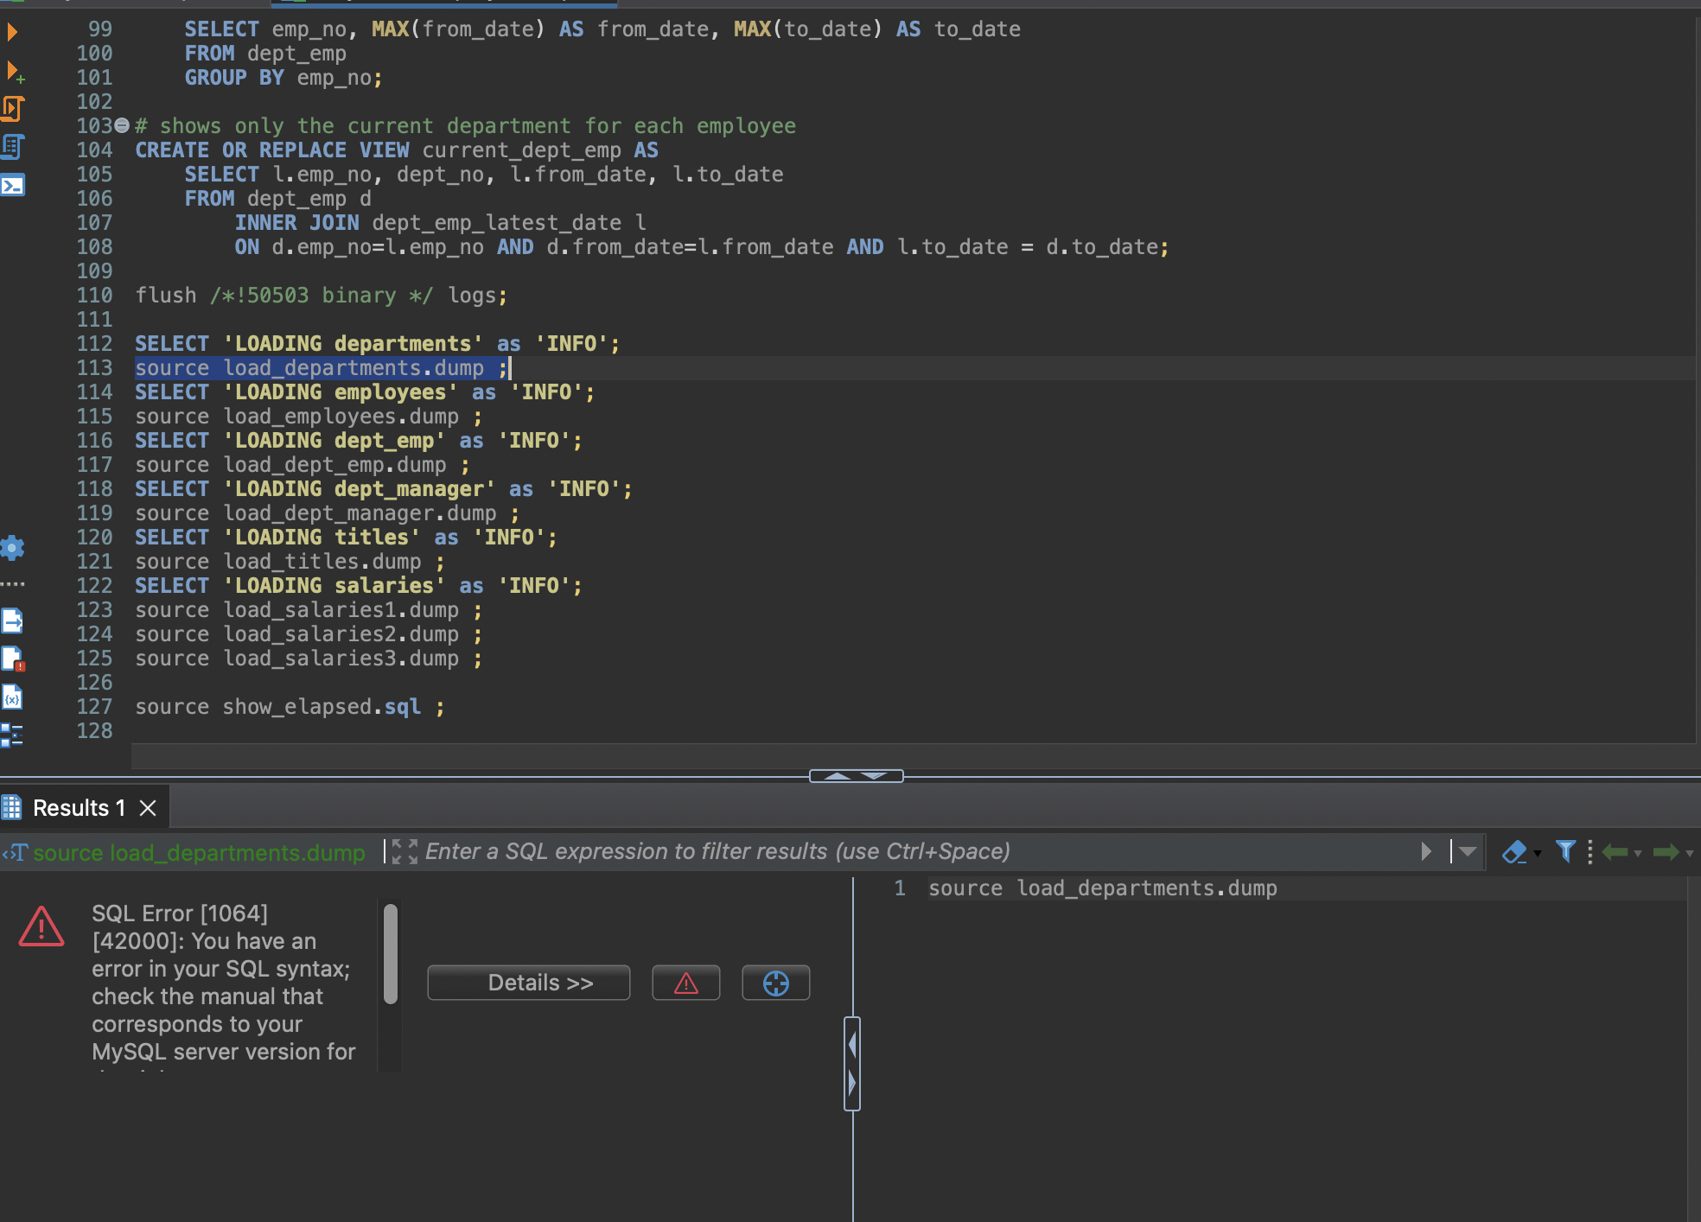Close the Results 1 tab
This screenshot has width=1701, height=1222.
pos(148,808)
